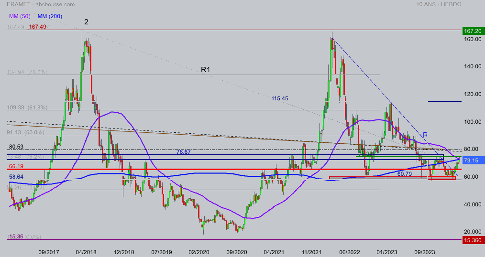Click the 11/2021 date on the time axis
This screenshot has width=485, height=257.
311,252
